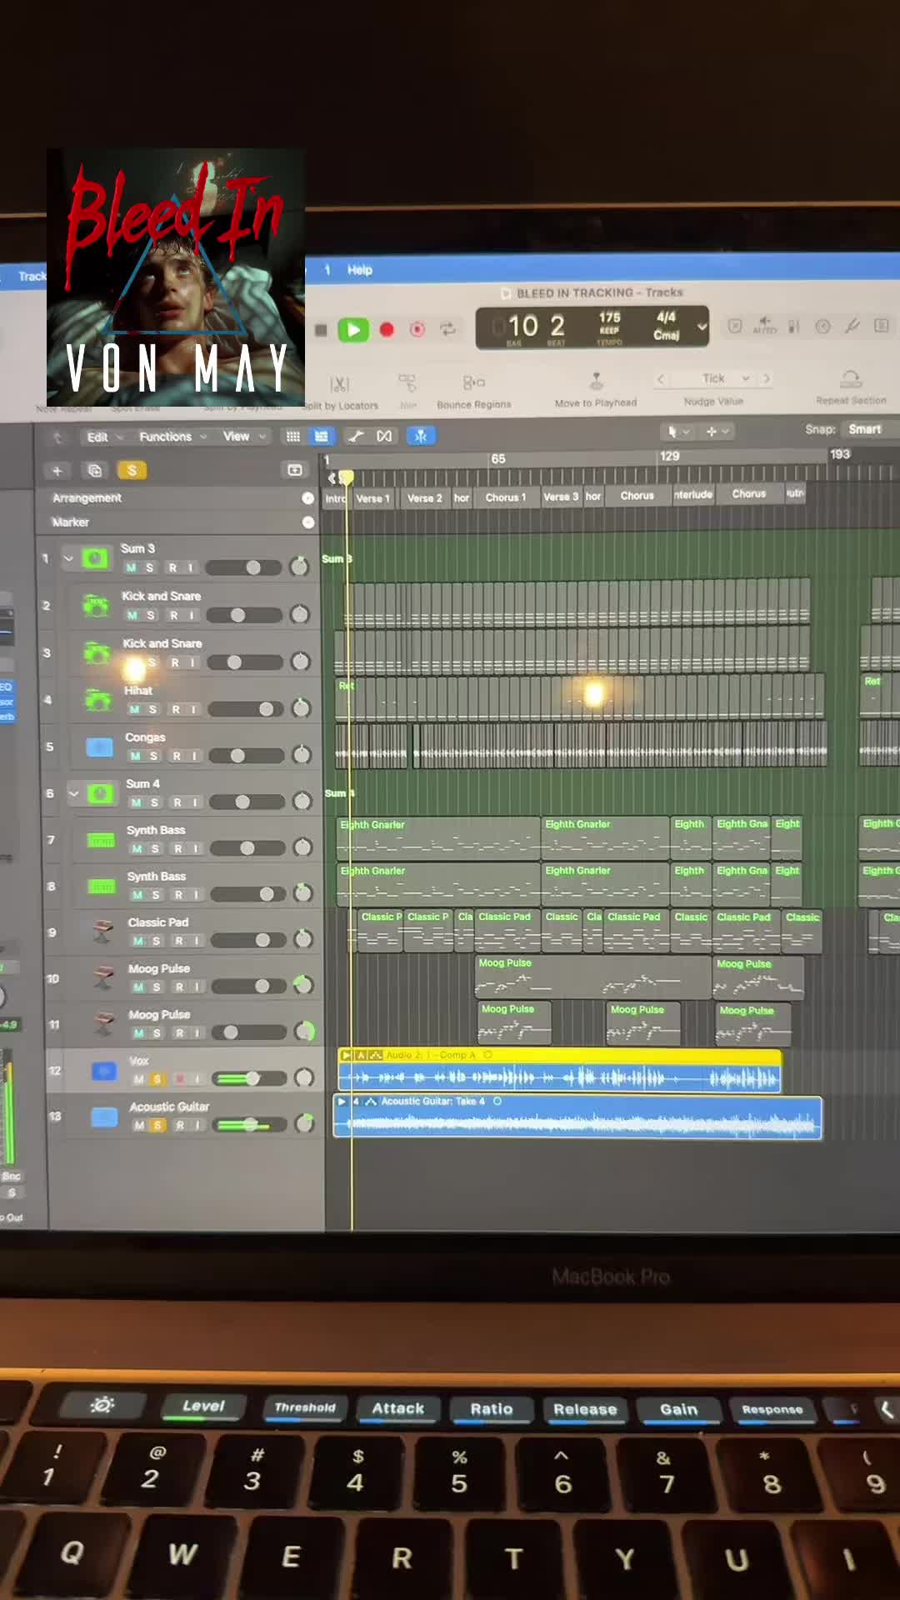
Task: Click the 175 tempo value
Action: [609, 317]
